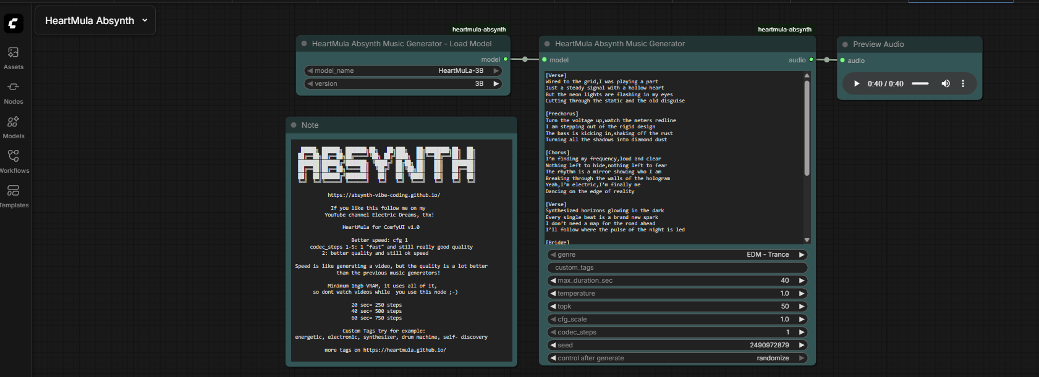The width and height of the screenshot is (1039, 377).
Task: Open the HeartMula Absynth workflow dropdown
Action: click(x=95, y=20)
